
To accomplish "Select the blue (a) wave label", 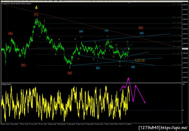I will pyautogui.click(x=81, y=31).
